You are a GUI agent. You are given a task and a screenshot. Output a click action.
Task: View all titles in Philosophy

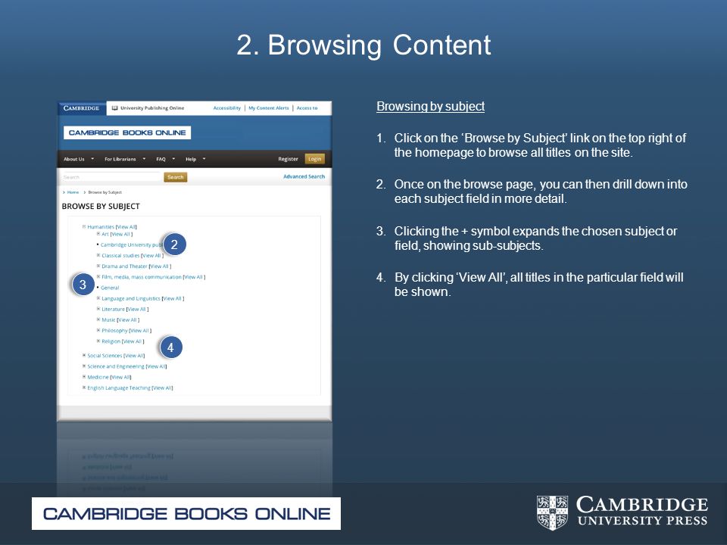click(141, 331)
